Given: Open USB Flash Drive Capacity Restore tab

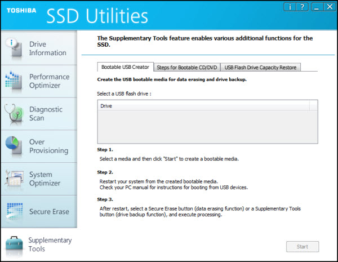Looking at the screenshot, I should 260,68.
